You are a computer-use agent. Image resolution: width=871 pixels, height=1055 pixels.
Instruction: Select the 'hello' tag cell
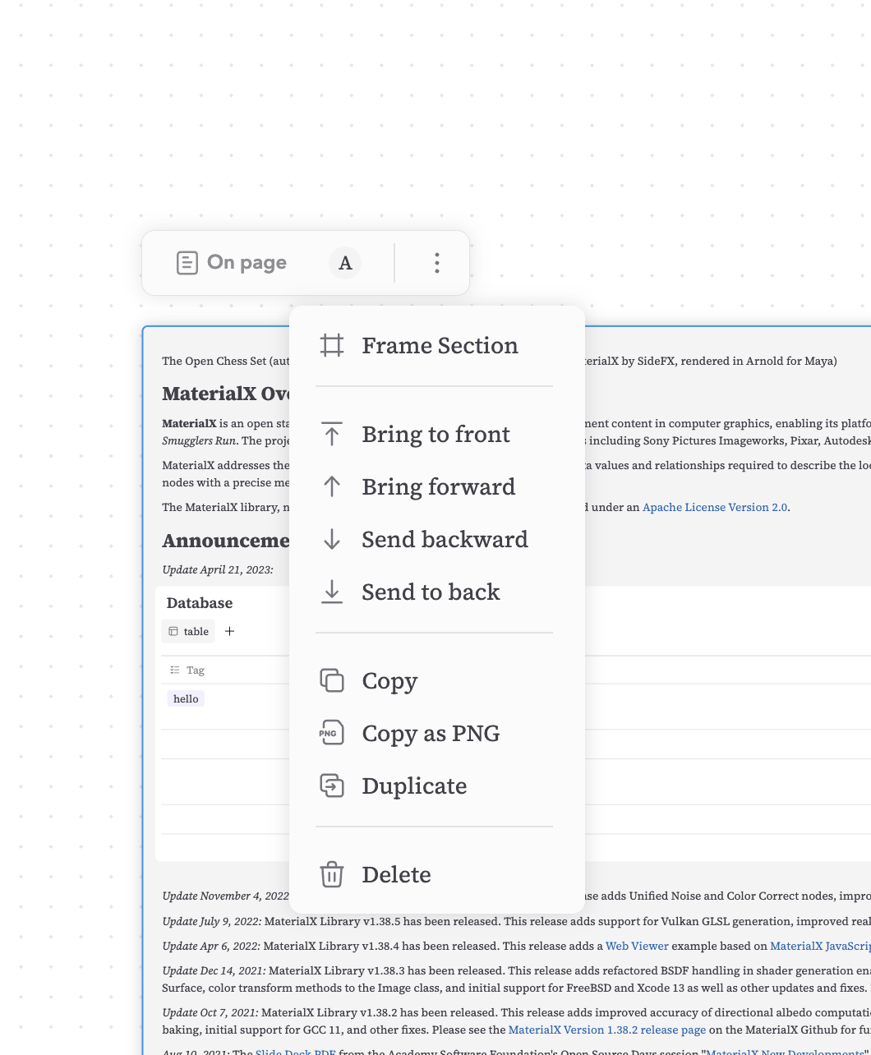pos(186,698)
